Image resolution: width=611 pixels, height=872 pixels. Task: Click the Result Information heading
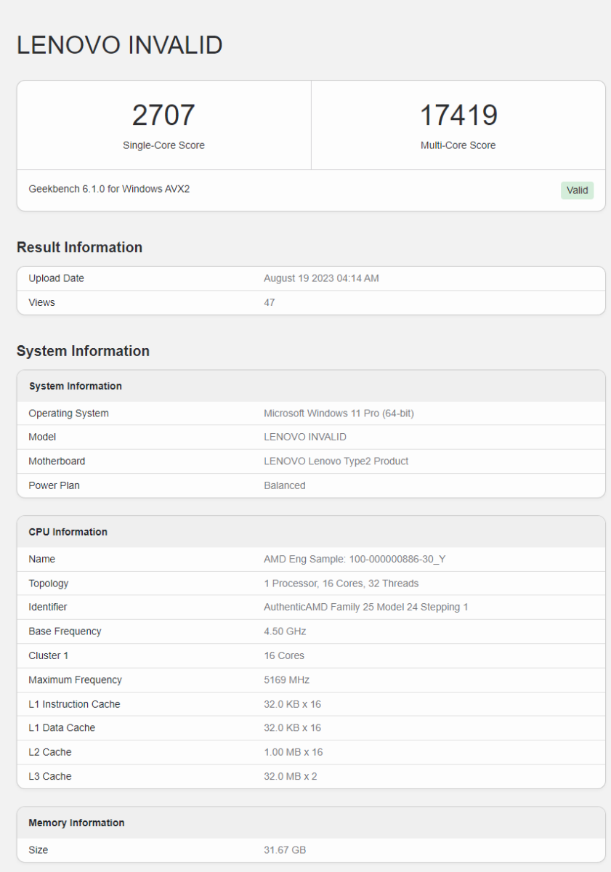[79, 247]
